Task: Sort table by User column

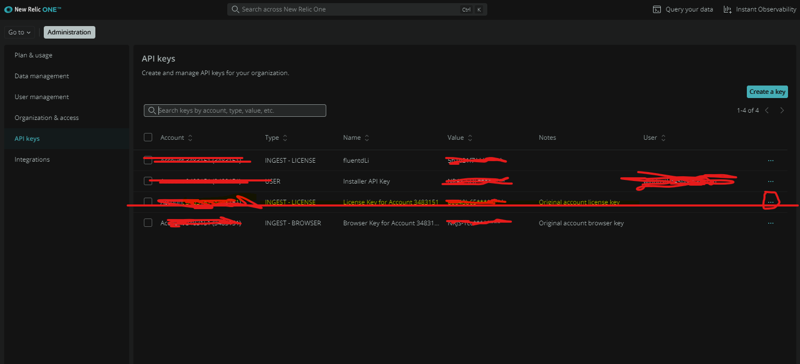Action: 655,138
